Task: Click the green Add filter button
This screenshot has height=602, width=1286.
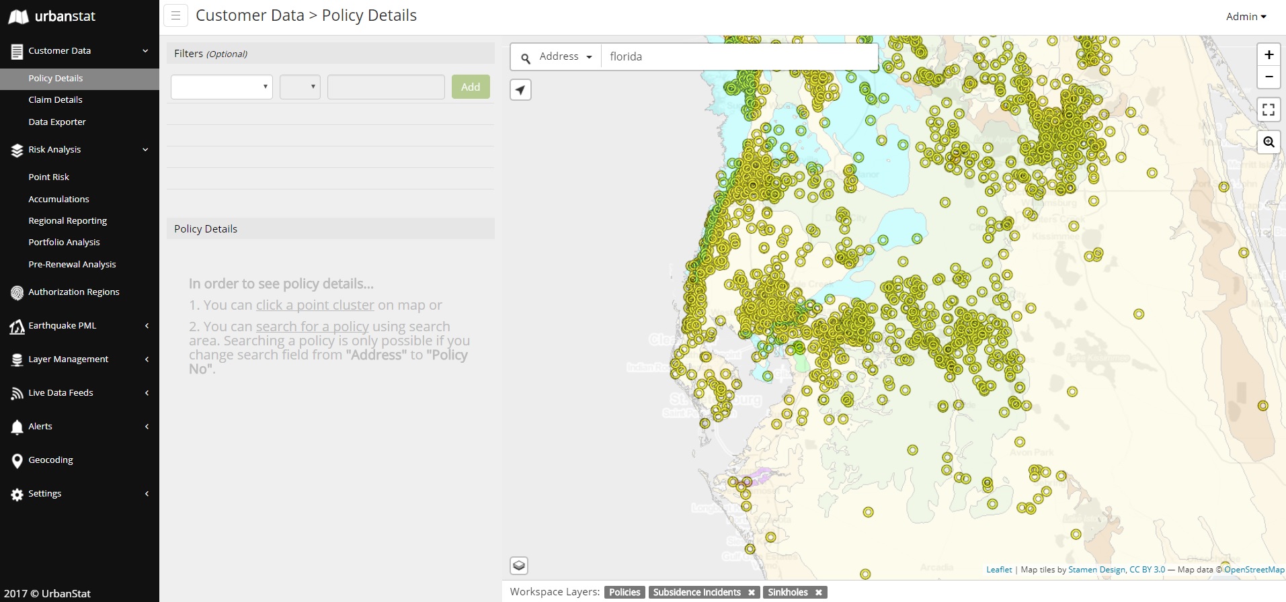Action: pos(471,87)
